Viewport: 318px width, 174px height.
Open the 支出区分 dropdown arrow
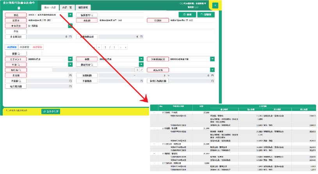point(70,26)
